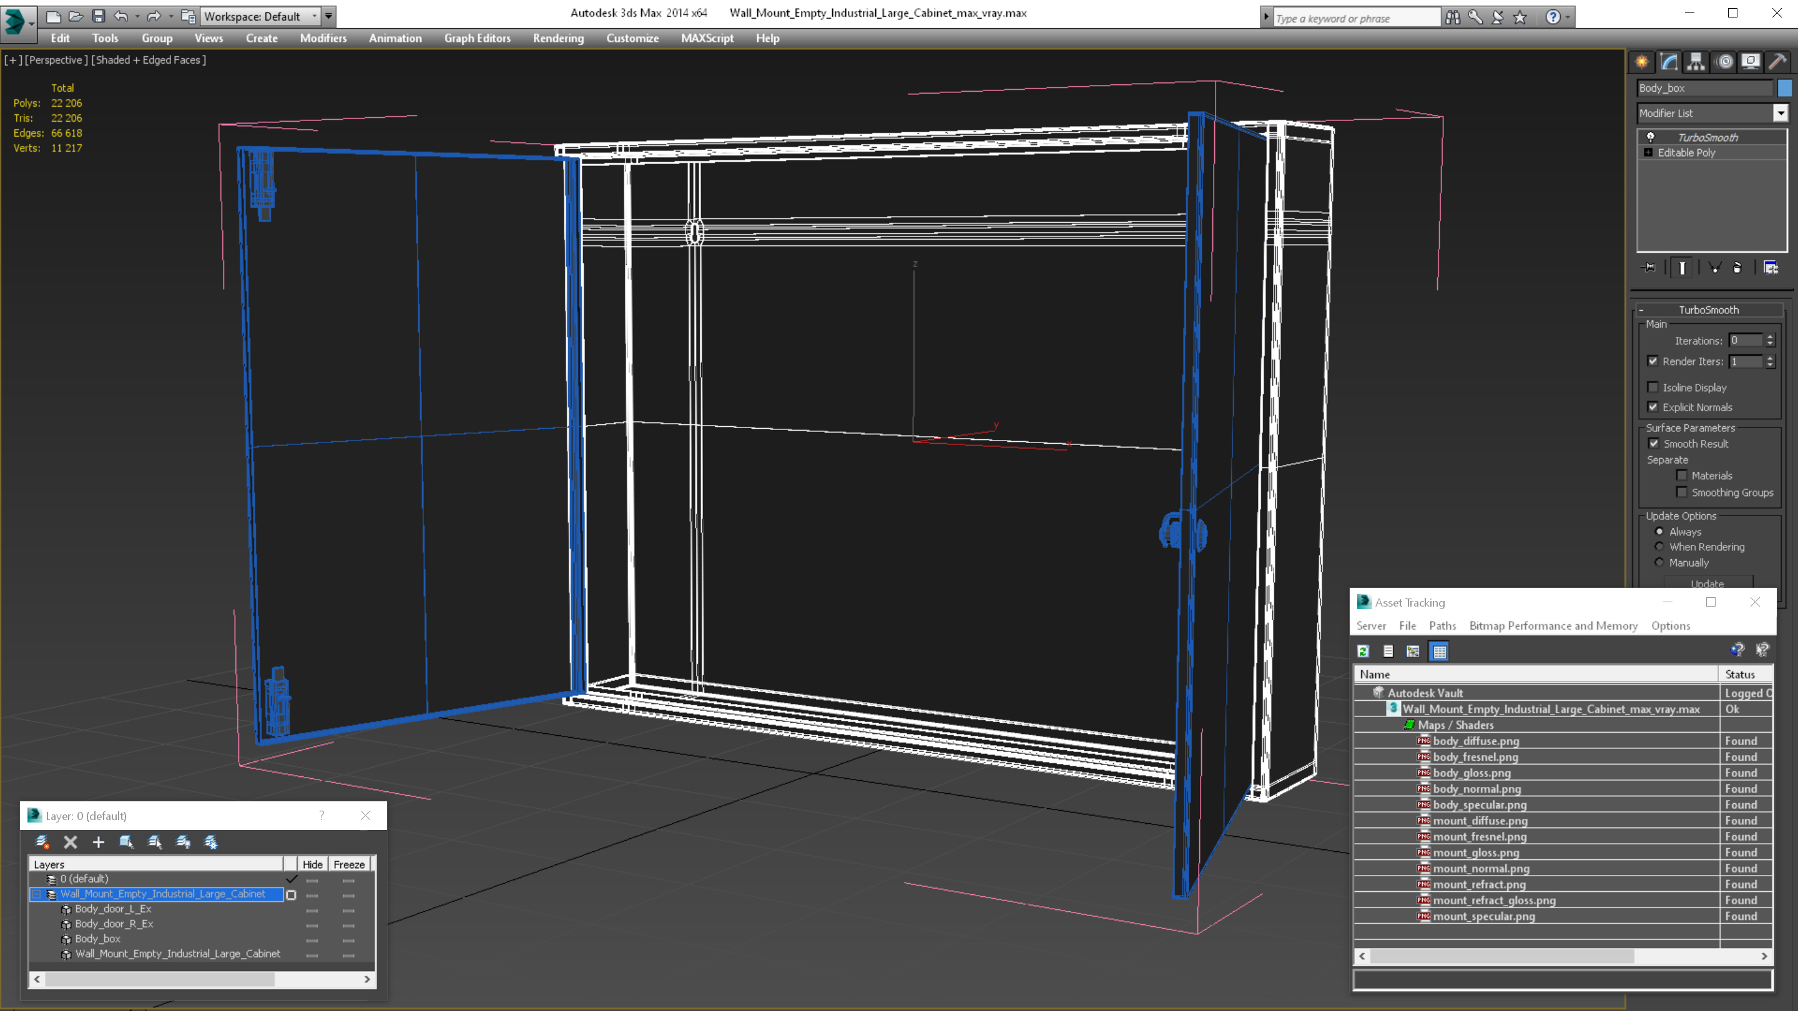The width and height of the screenshot is (1798, 1011).
Task: Open the Motion command panel tab
Action: pyautogui.click(x=1724, y=62)
